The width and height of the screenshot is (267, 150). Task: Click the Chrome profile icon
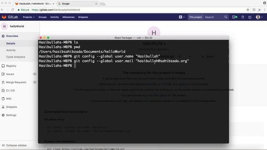point(264,3)
